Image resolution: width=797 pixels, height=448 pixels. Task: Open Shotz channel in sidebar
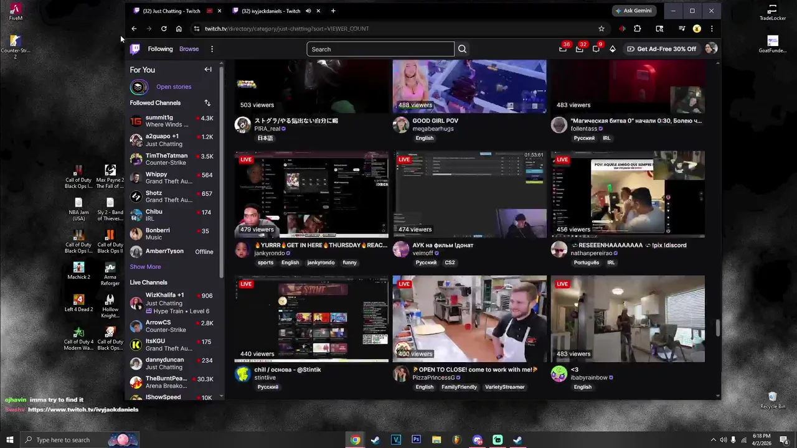click(x=172, y=197)
